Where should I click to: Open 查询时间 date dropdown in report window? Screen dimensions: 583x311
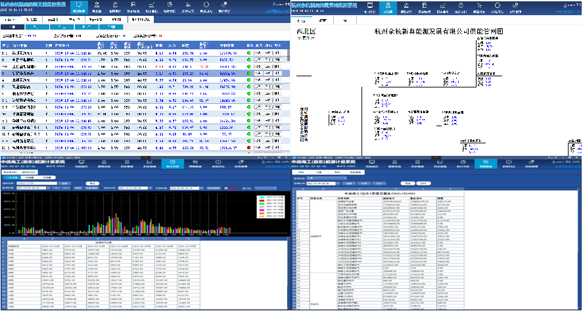pos(338,183)
